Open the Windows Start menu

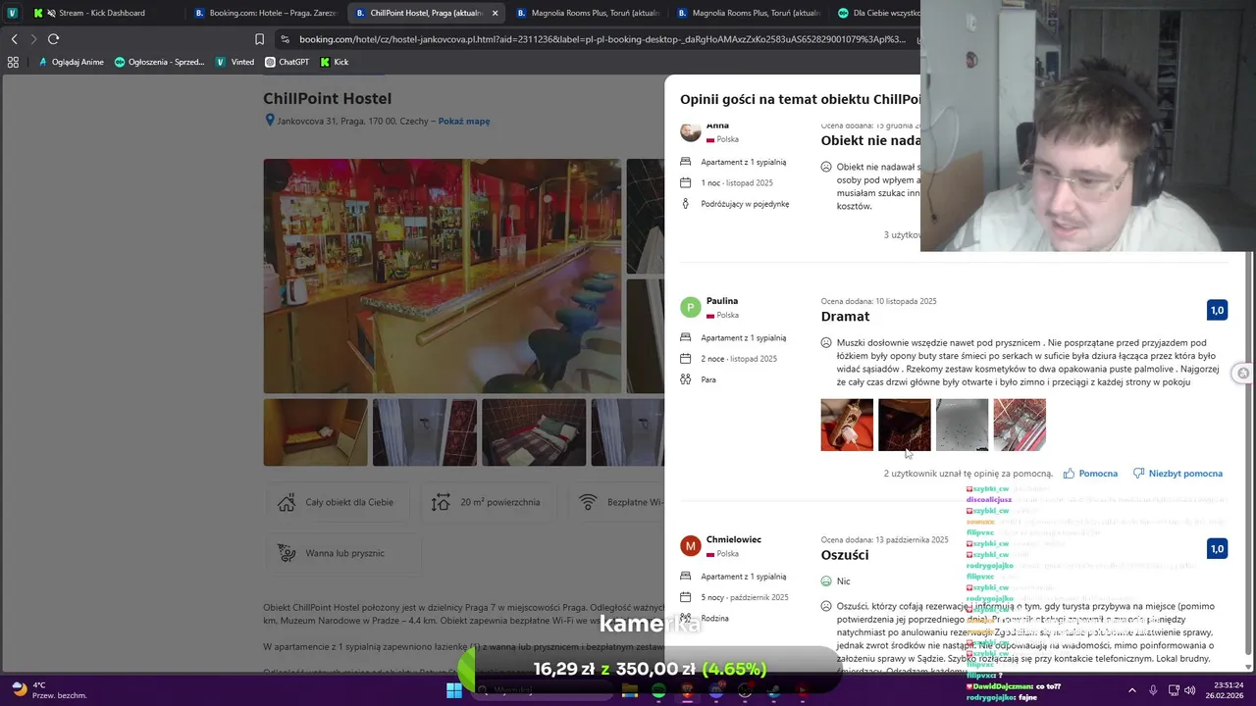pos(453,690)
